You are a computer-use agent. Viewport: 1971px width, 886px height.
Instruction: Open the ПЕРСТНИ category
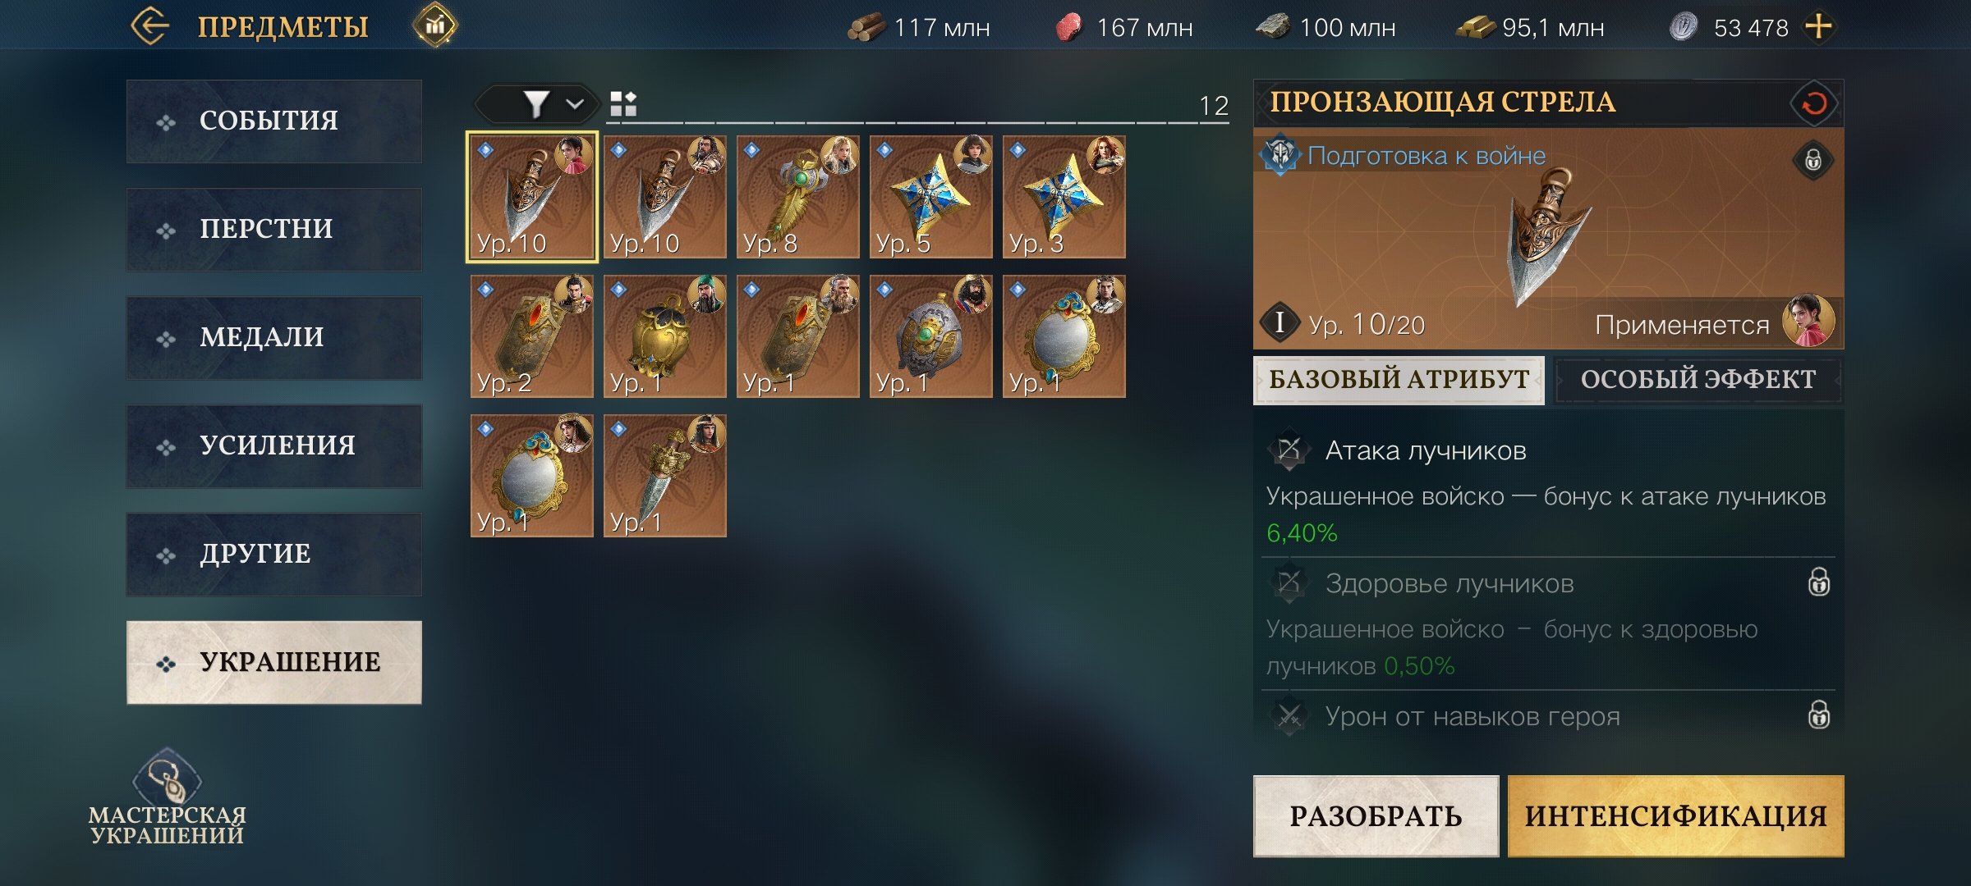[274, 230]
